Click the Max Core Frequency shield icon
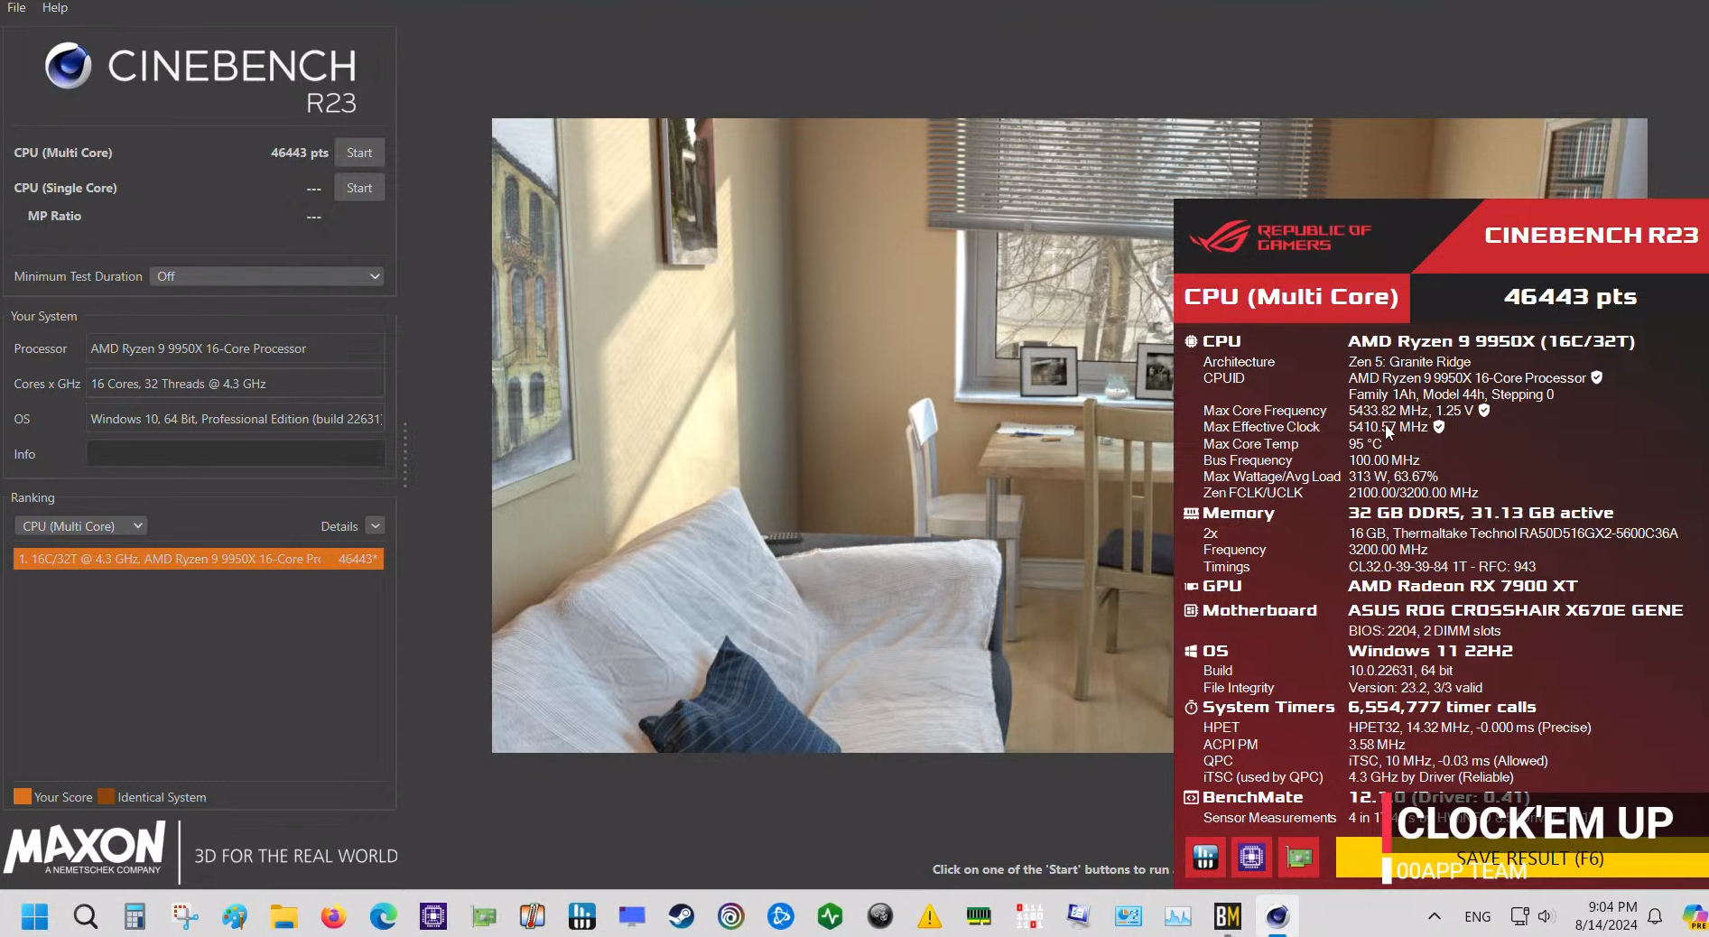Image resolution: width=1709 pixels, height=937 pixels. [1484, 410]
